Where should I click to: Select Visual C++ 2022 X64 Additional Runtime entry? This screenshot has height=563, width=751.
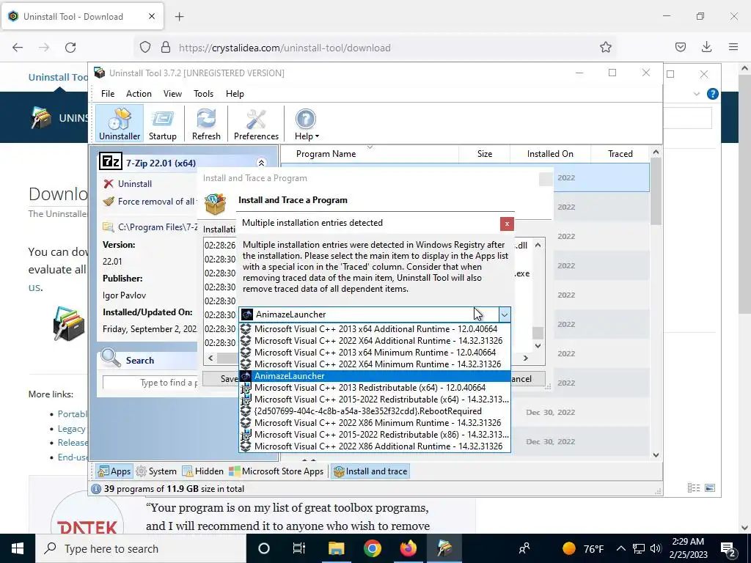[x=375, y=341]
